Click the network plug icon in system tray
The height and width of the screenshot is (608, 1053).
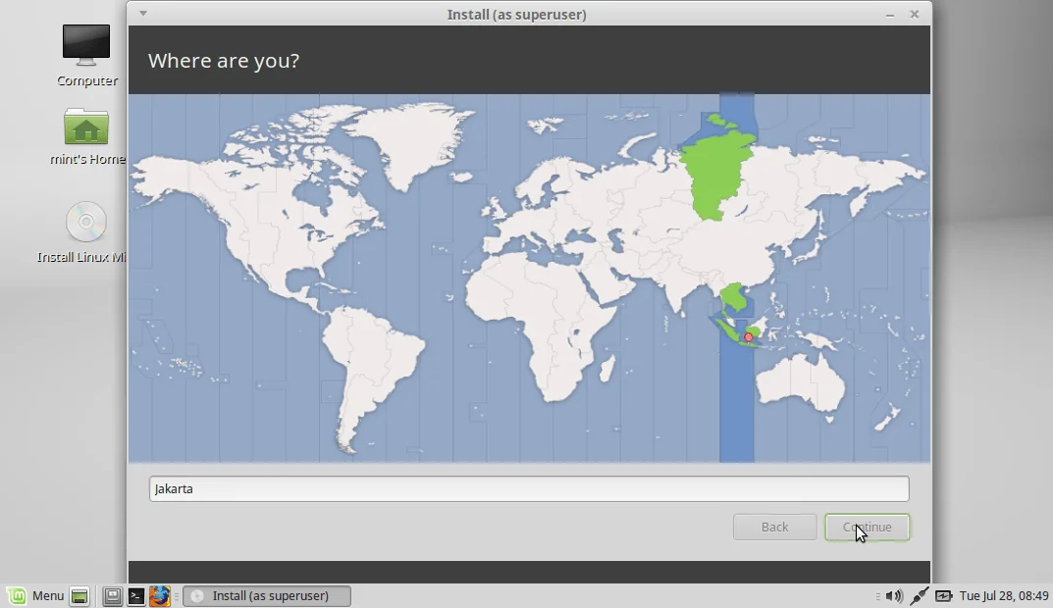pyautogui.click(x=918, y=595)
